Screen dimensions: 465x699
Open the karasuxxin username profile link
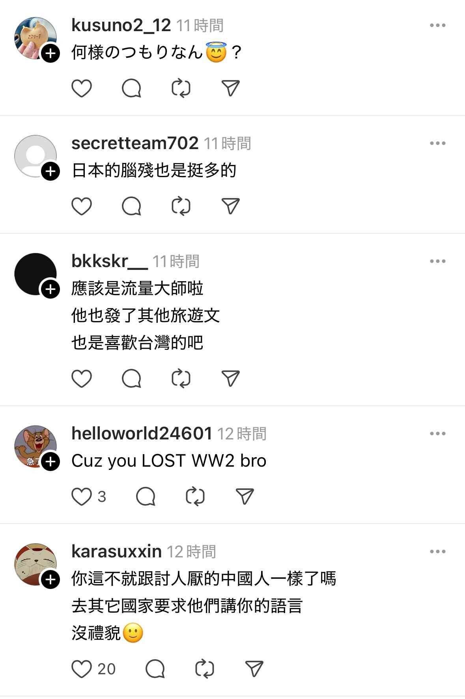pyautogui.click(x=116, y=551)
